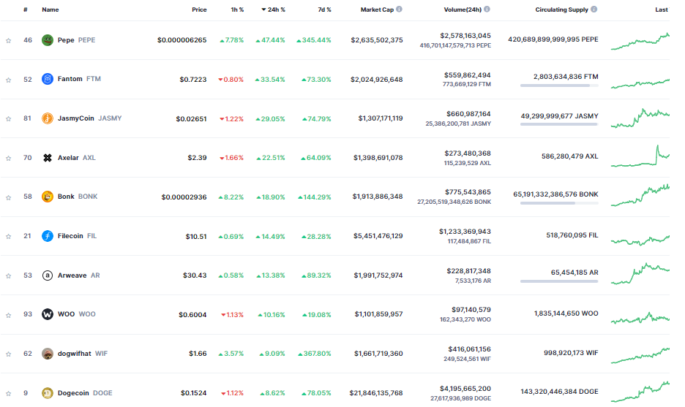Open Pepe 7-day sparkline chart
This screenshot has height=407, width=685.
pos(640,41)
